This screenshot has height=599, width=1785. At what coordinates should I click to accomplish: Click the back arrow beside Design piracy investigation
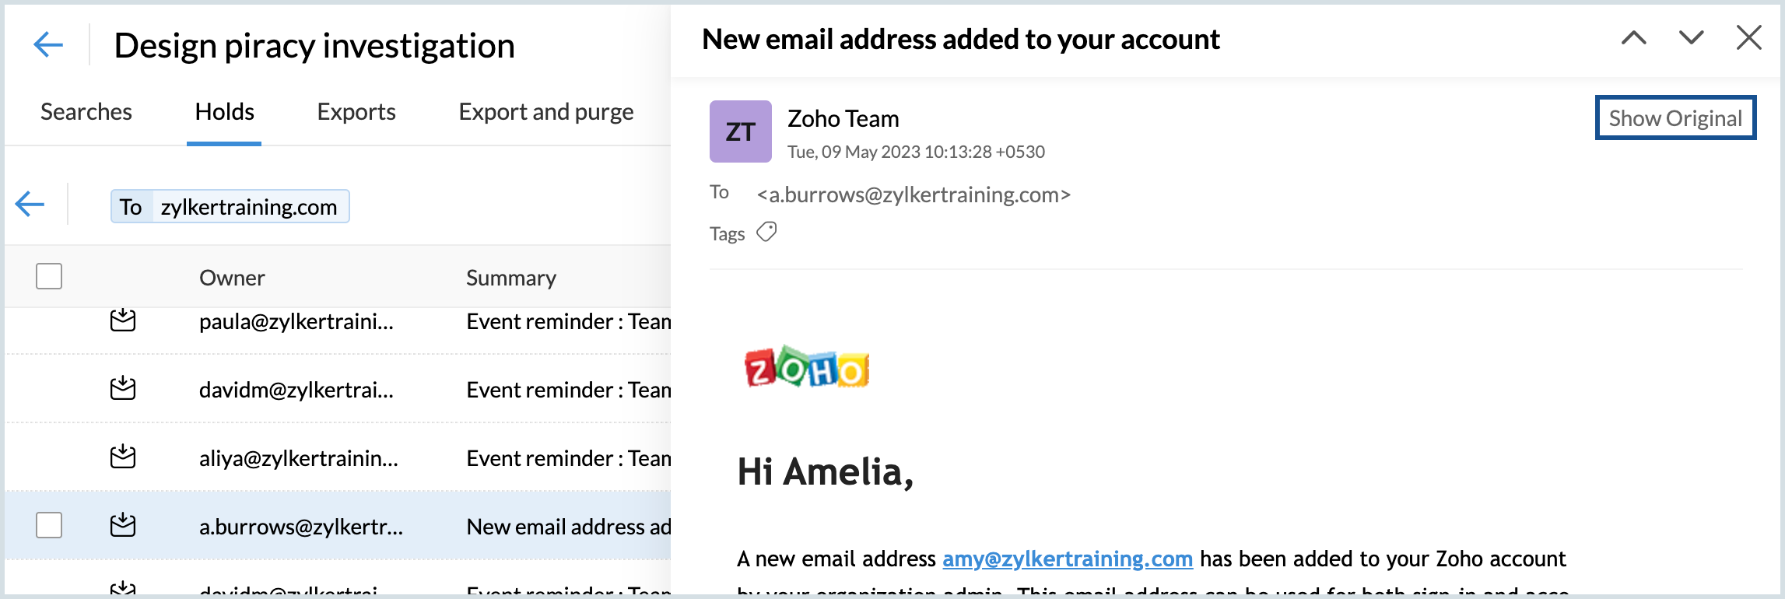pyautogui.click(x=48, y=44)
